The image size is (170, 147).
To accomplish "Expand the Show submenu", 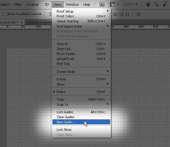I will coord(81,84).
